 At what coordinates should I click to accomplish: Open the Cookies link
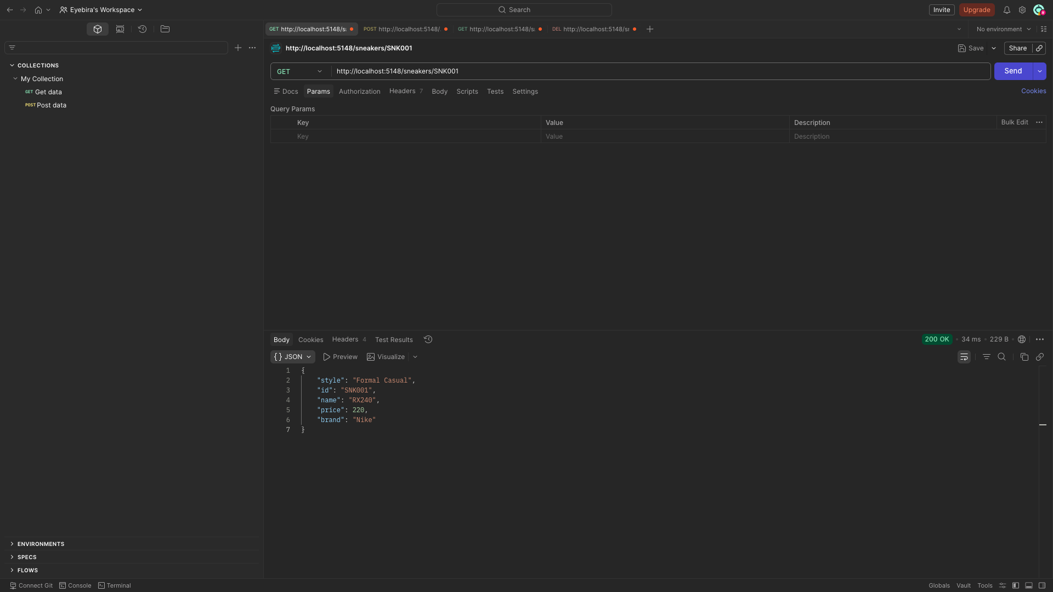[1033, 91]
